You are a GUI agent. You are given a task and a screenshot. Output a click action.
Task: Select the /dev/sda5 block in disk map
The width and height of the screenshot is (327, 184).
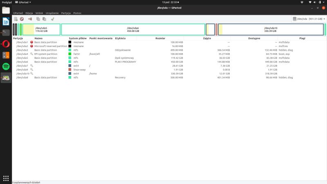(41, 29)
